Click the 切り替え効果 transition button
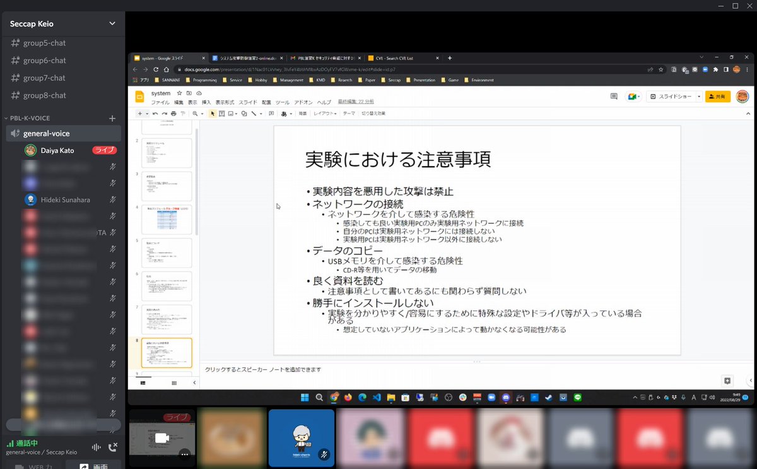The height and width of the screenshot is (469, 757). pos(373,114)
